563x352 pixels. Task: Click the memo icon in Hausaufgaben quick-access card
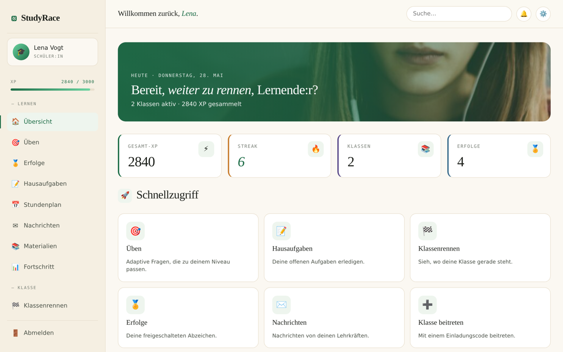tap(281, 231)
